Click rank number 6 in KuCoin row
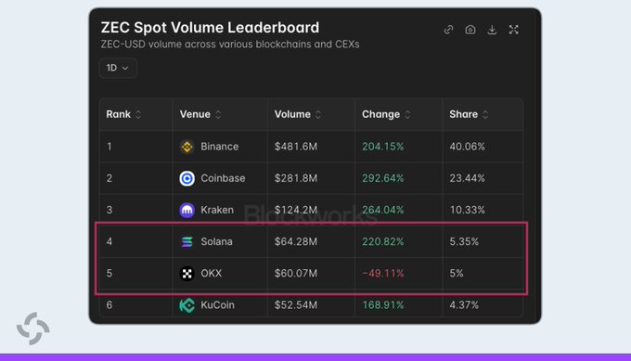 pos(109,305)
